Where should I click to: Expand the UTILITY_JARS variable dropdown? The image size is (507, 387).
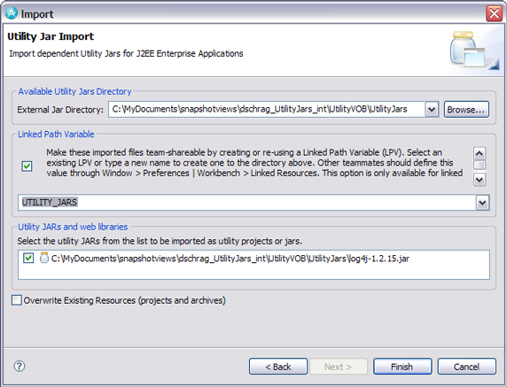[482, 203]
